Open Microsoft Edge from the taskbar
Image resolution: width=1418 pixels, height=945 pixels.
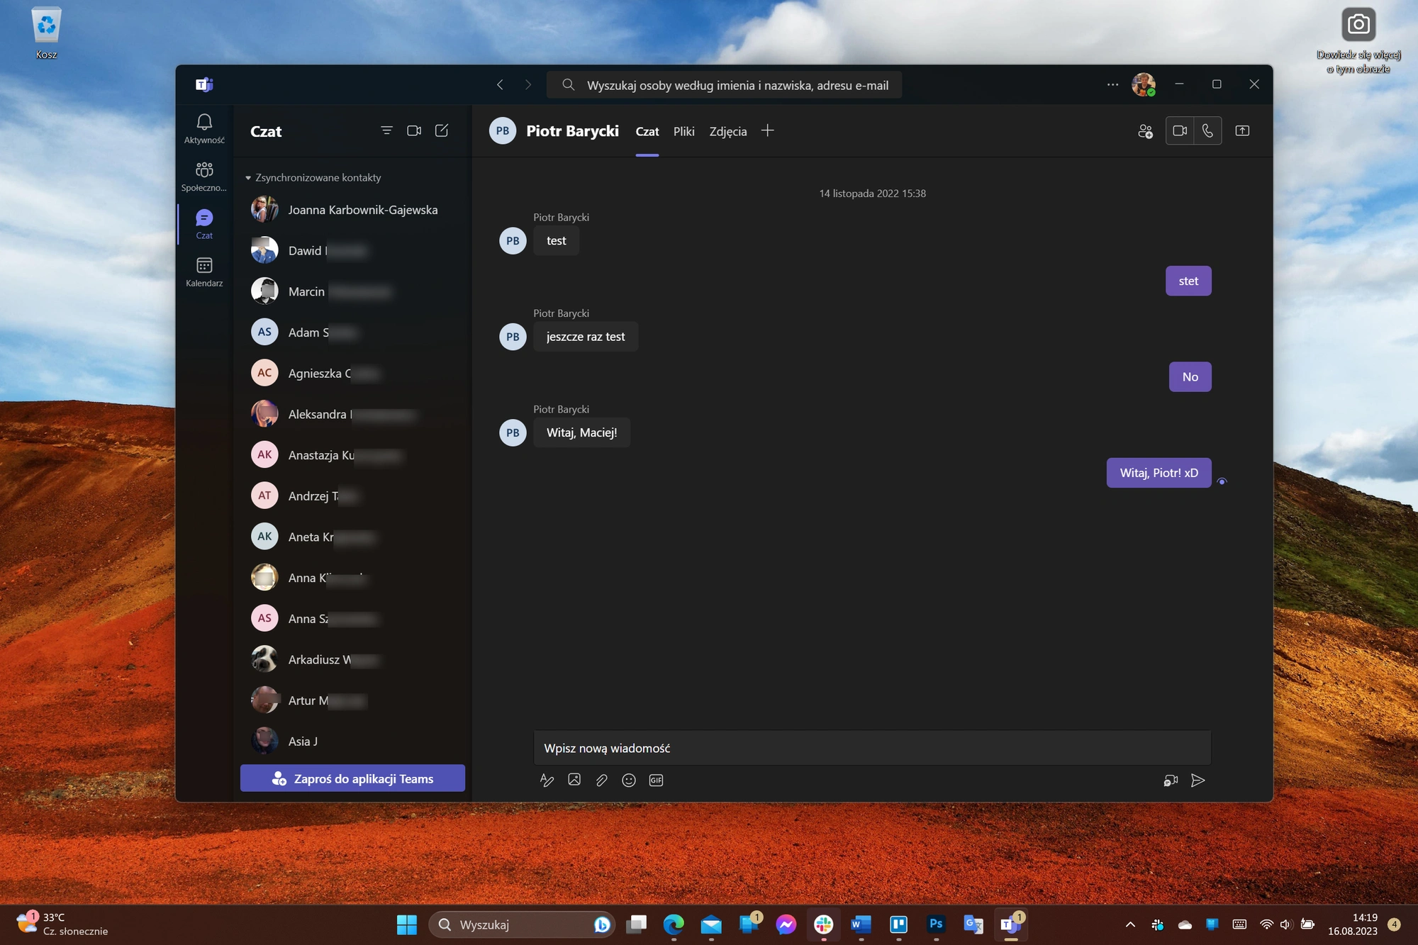coord(674,924)
